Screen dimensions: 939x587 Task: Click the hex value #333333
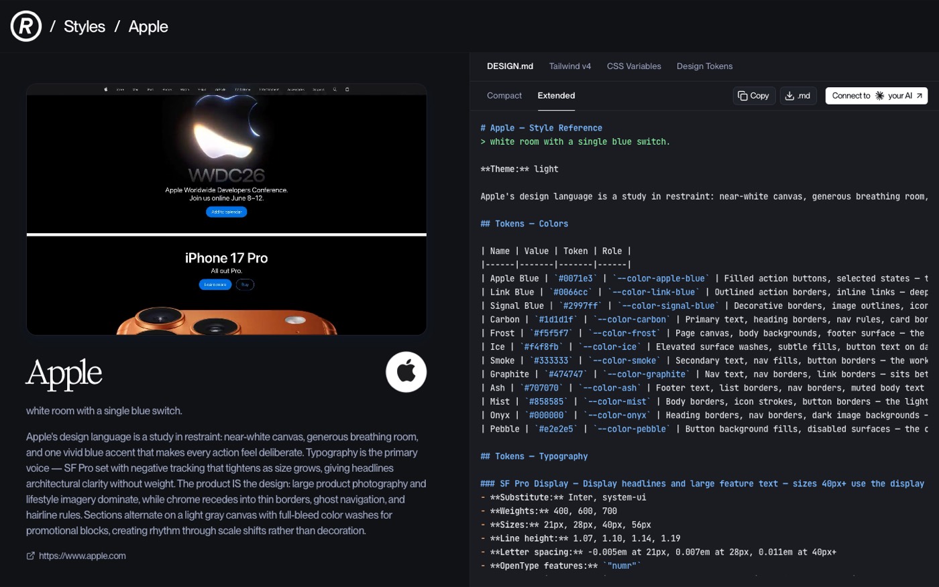pos(551,361)
